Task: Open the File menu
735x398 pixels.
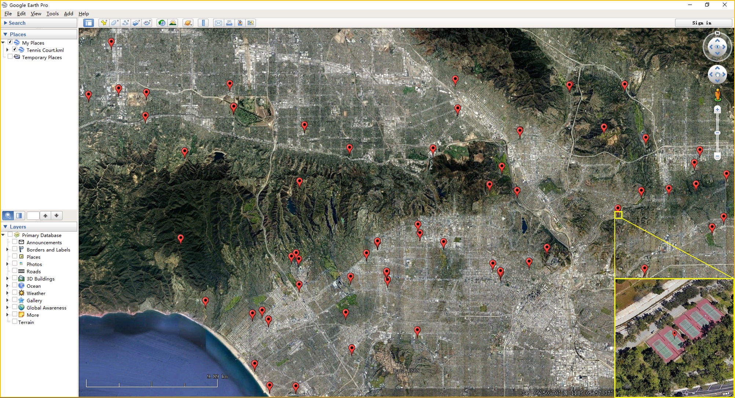Action: pyautogui.click(x=8, y=14)
